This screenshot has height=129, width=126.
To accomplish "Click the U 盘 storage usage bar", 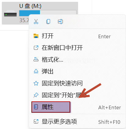I will point(48,13).
